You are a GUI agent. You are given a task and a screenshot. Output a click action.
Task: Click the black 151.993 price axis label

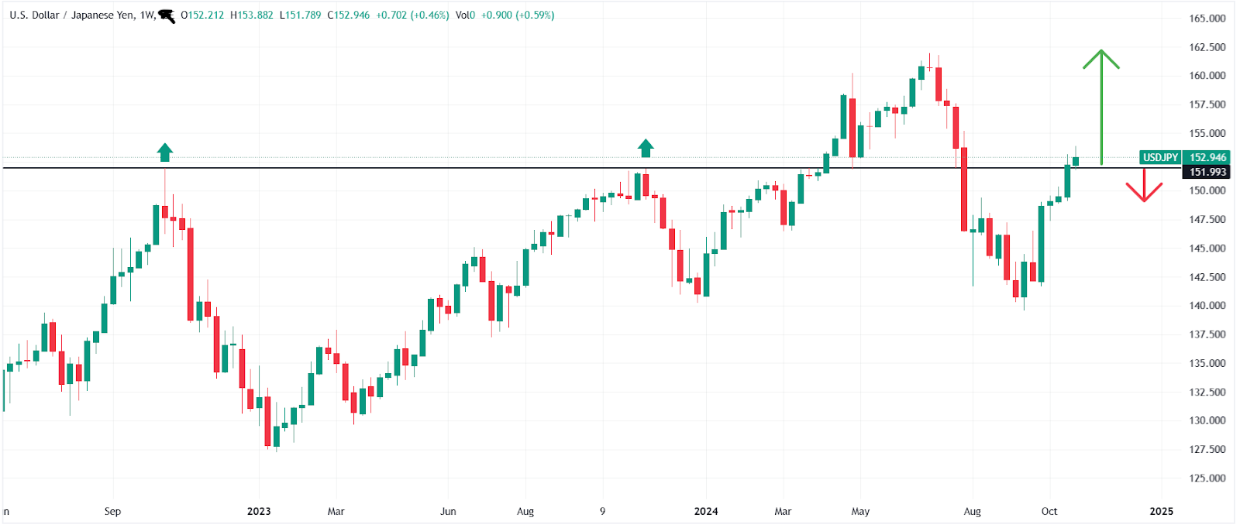click(x=1207, y=172)
